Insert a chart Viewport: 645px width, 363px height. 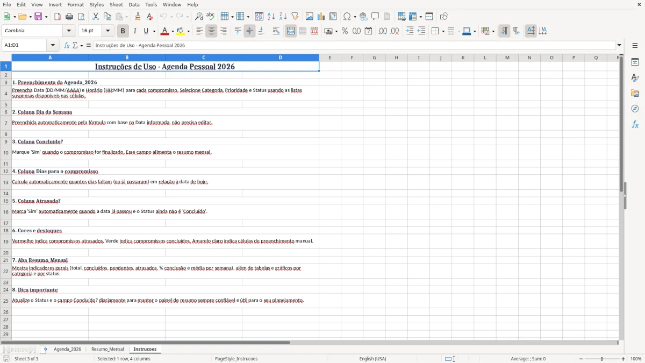(x=321, y=17)
